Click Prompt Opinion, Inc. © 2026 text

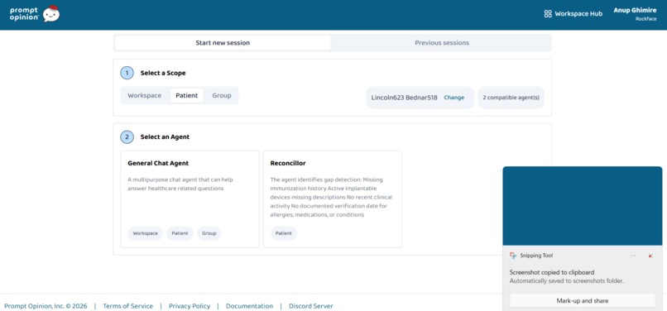(x=46, y=306)
